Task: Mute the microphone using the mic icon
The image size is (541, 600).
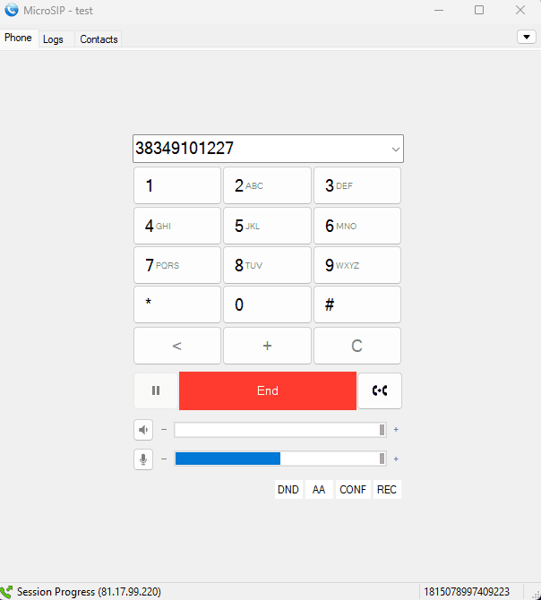Action: coord(143,459)
